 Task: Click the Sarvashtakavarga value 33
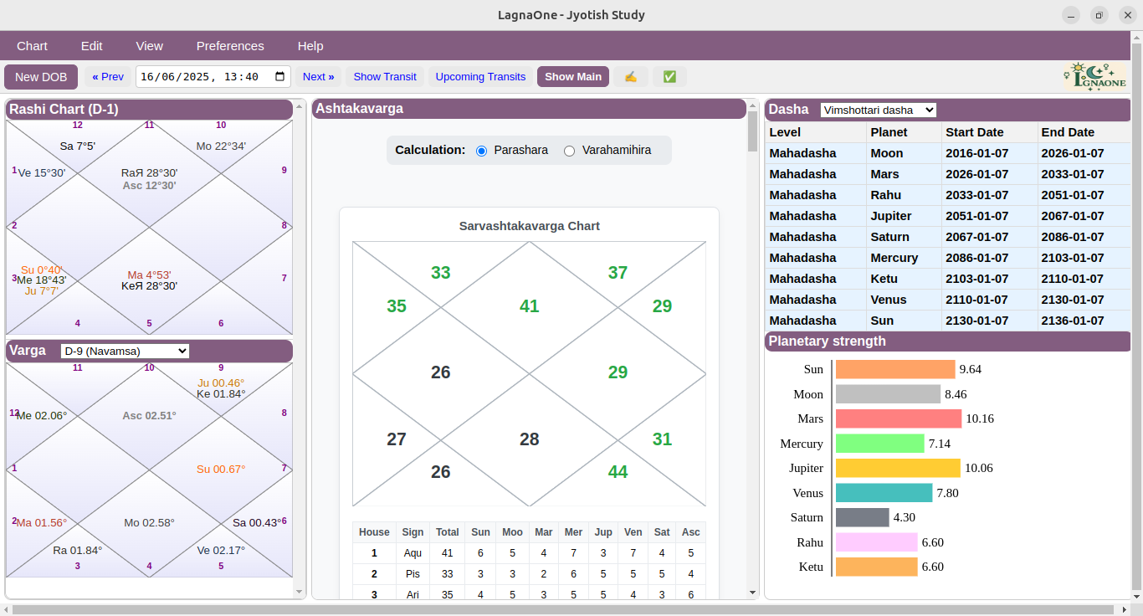click(x=441, y=273)
